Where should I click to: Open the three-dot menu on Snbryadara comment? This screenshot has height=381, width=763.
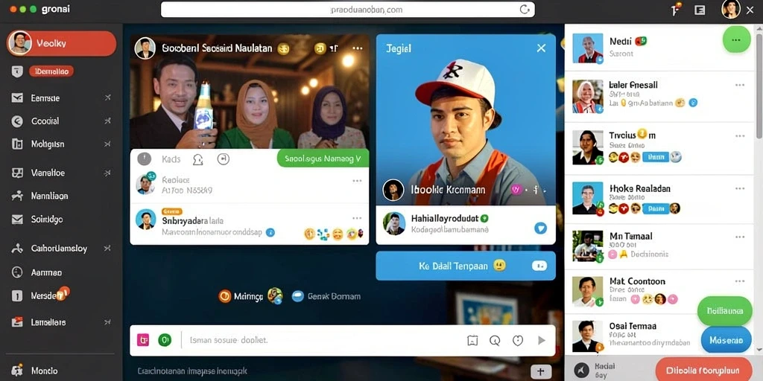click(x=357, y=218)
